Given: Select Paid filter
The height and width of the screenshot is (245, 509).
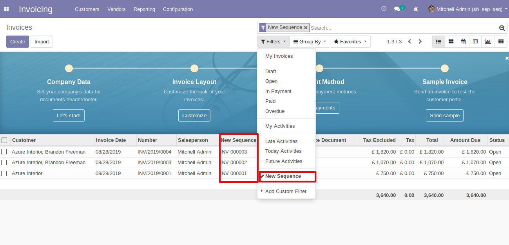Looking at the screenshot, I should pyautogui.click(x=286, y=101).
